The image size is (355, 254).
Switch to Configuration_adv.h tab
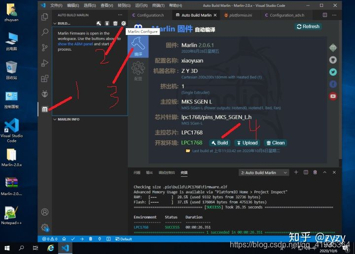click(287, 15)
